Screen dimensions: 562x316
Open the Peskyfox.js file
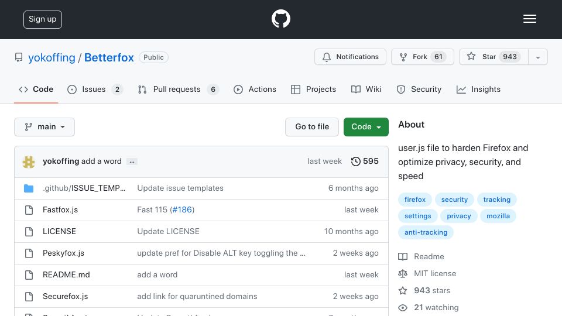63,253
